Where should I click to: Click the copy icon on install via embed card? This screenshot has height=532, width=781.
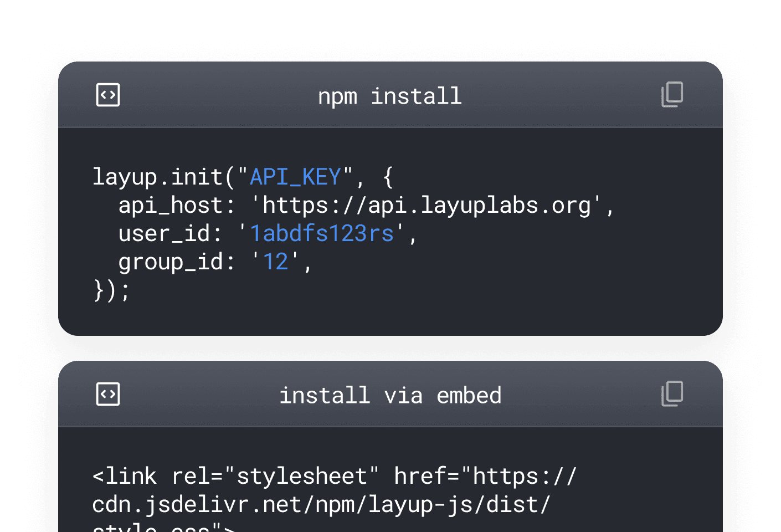coord(671,394)
